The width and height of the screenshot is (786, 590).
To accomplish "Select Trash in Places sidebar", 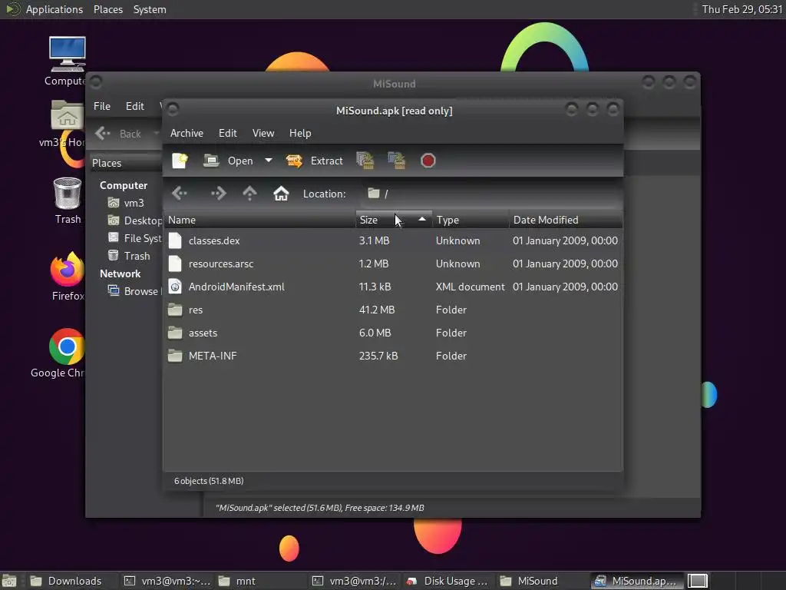I will [x=129, y=256].
